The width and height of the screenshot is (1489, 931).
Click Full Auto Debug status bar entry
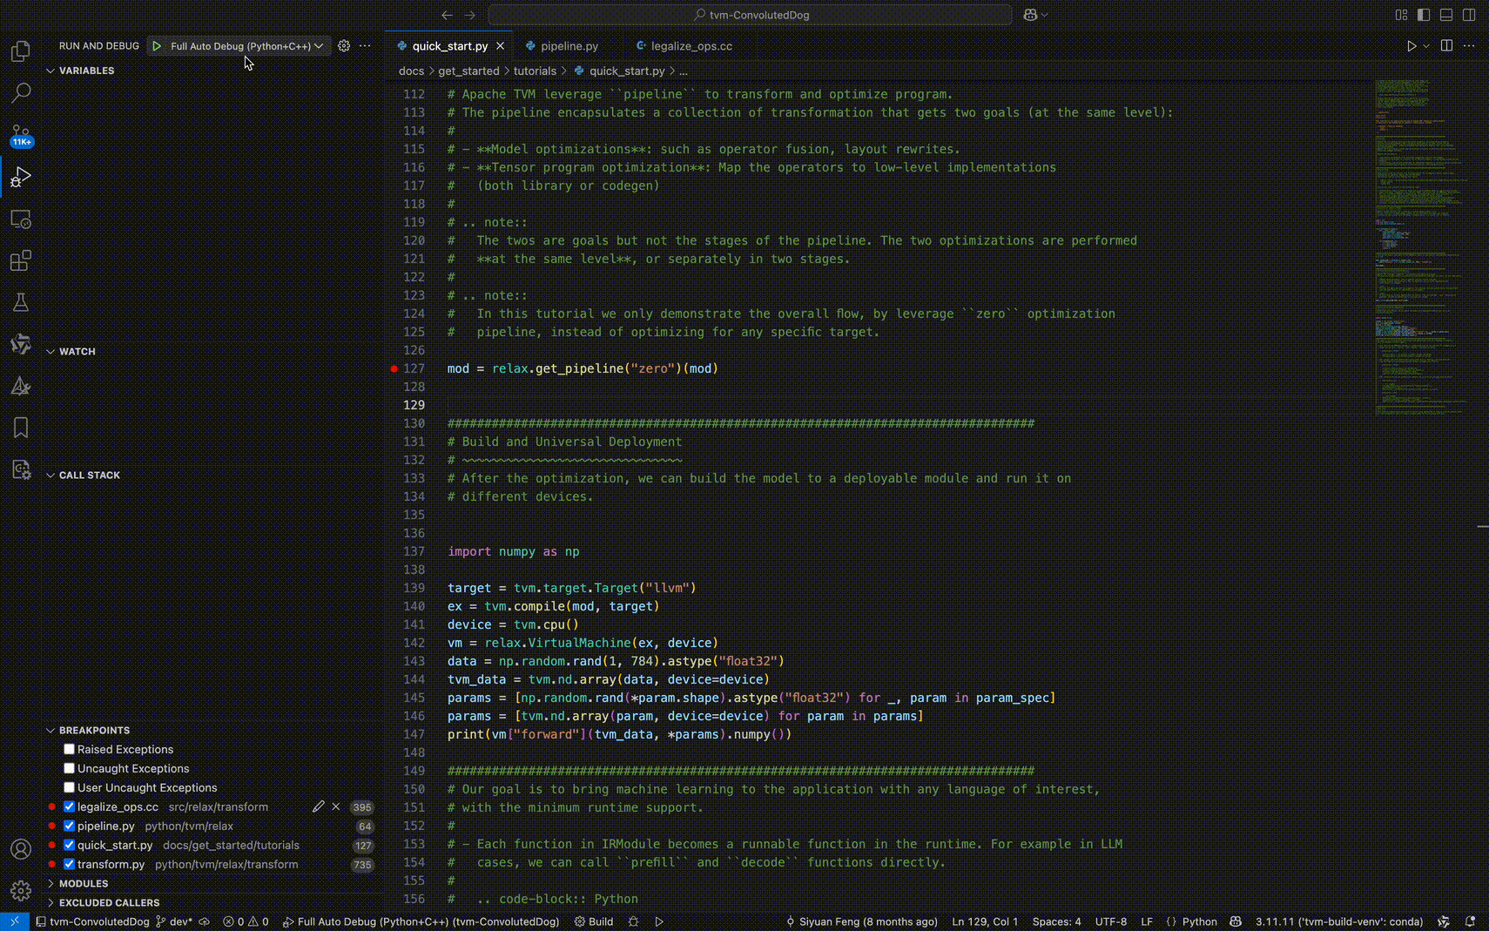(x=421, y=921)
